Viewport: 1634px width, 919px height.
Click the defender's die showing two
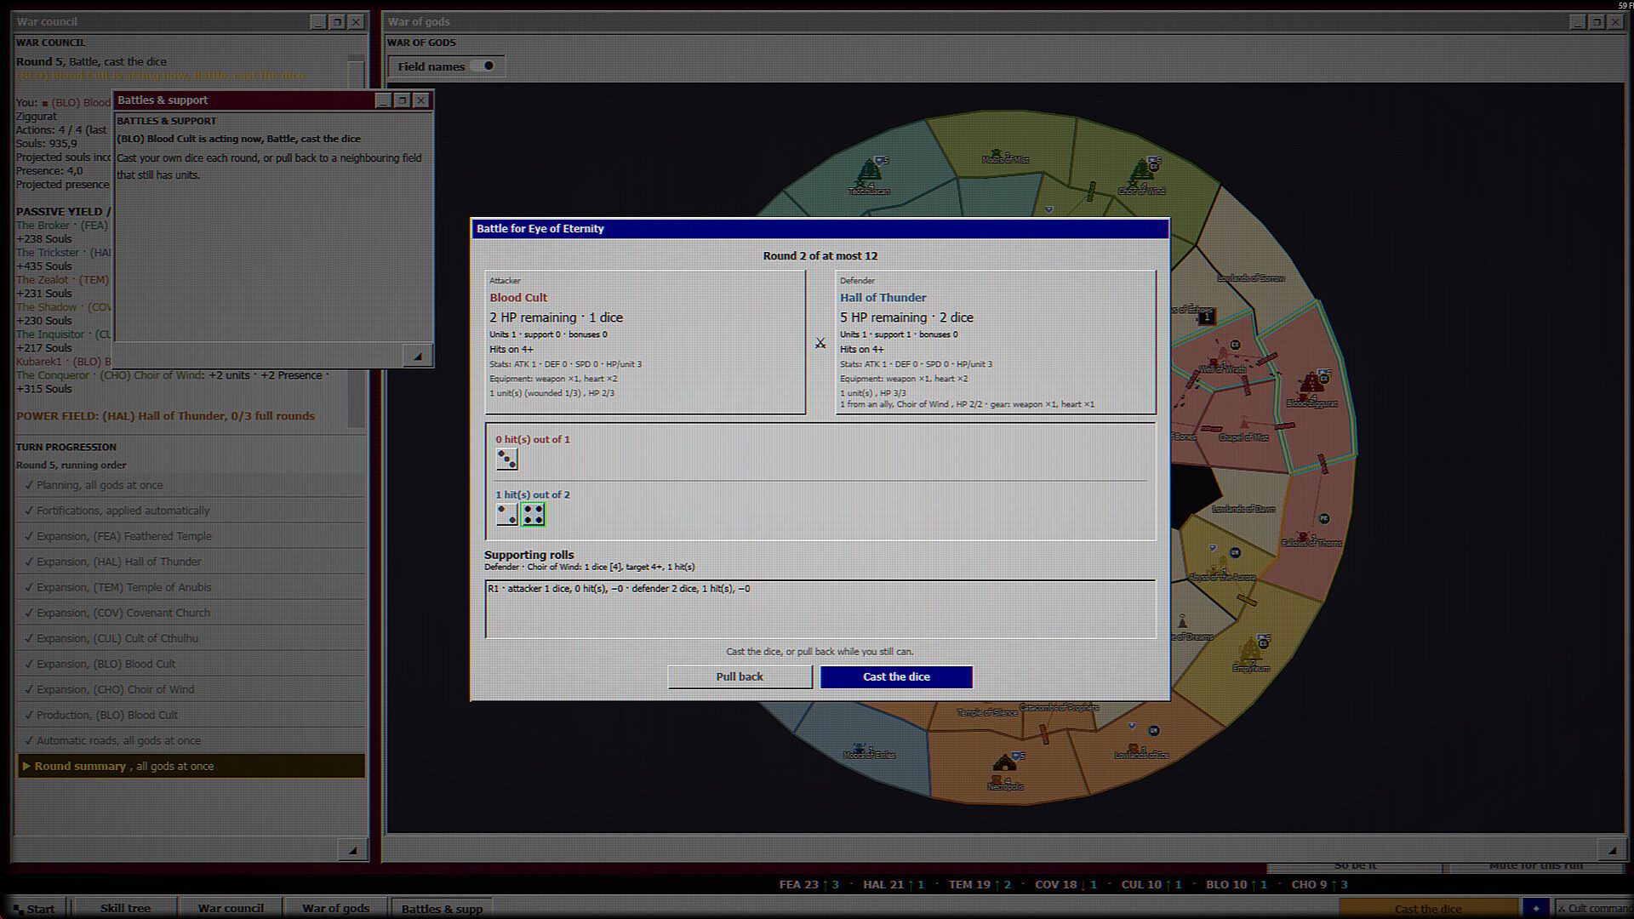(506, 514)
